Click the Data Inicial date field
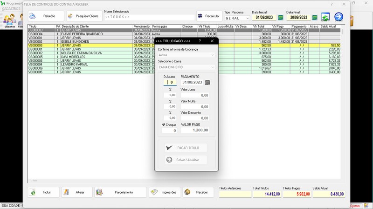The height and width of the screenshot is (209, 373). 264,18
